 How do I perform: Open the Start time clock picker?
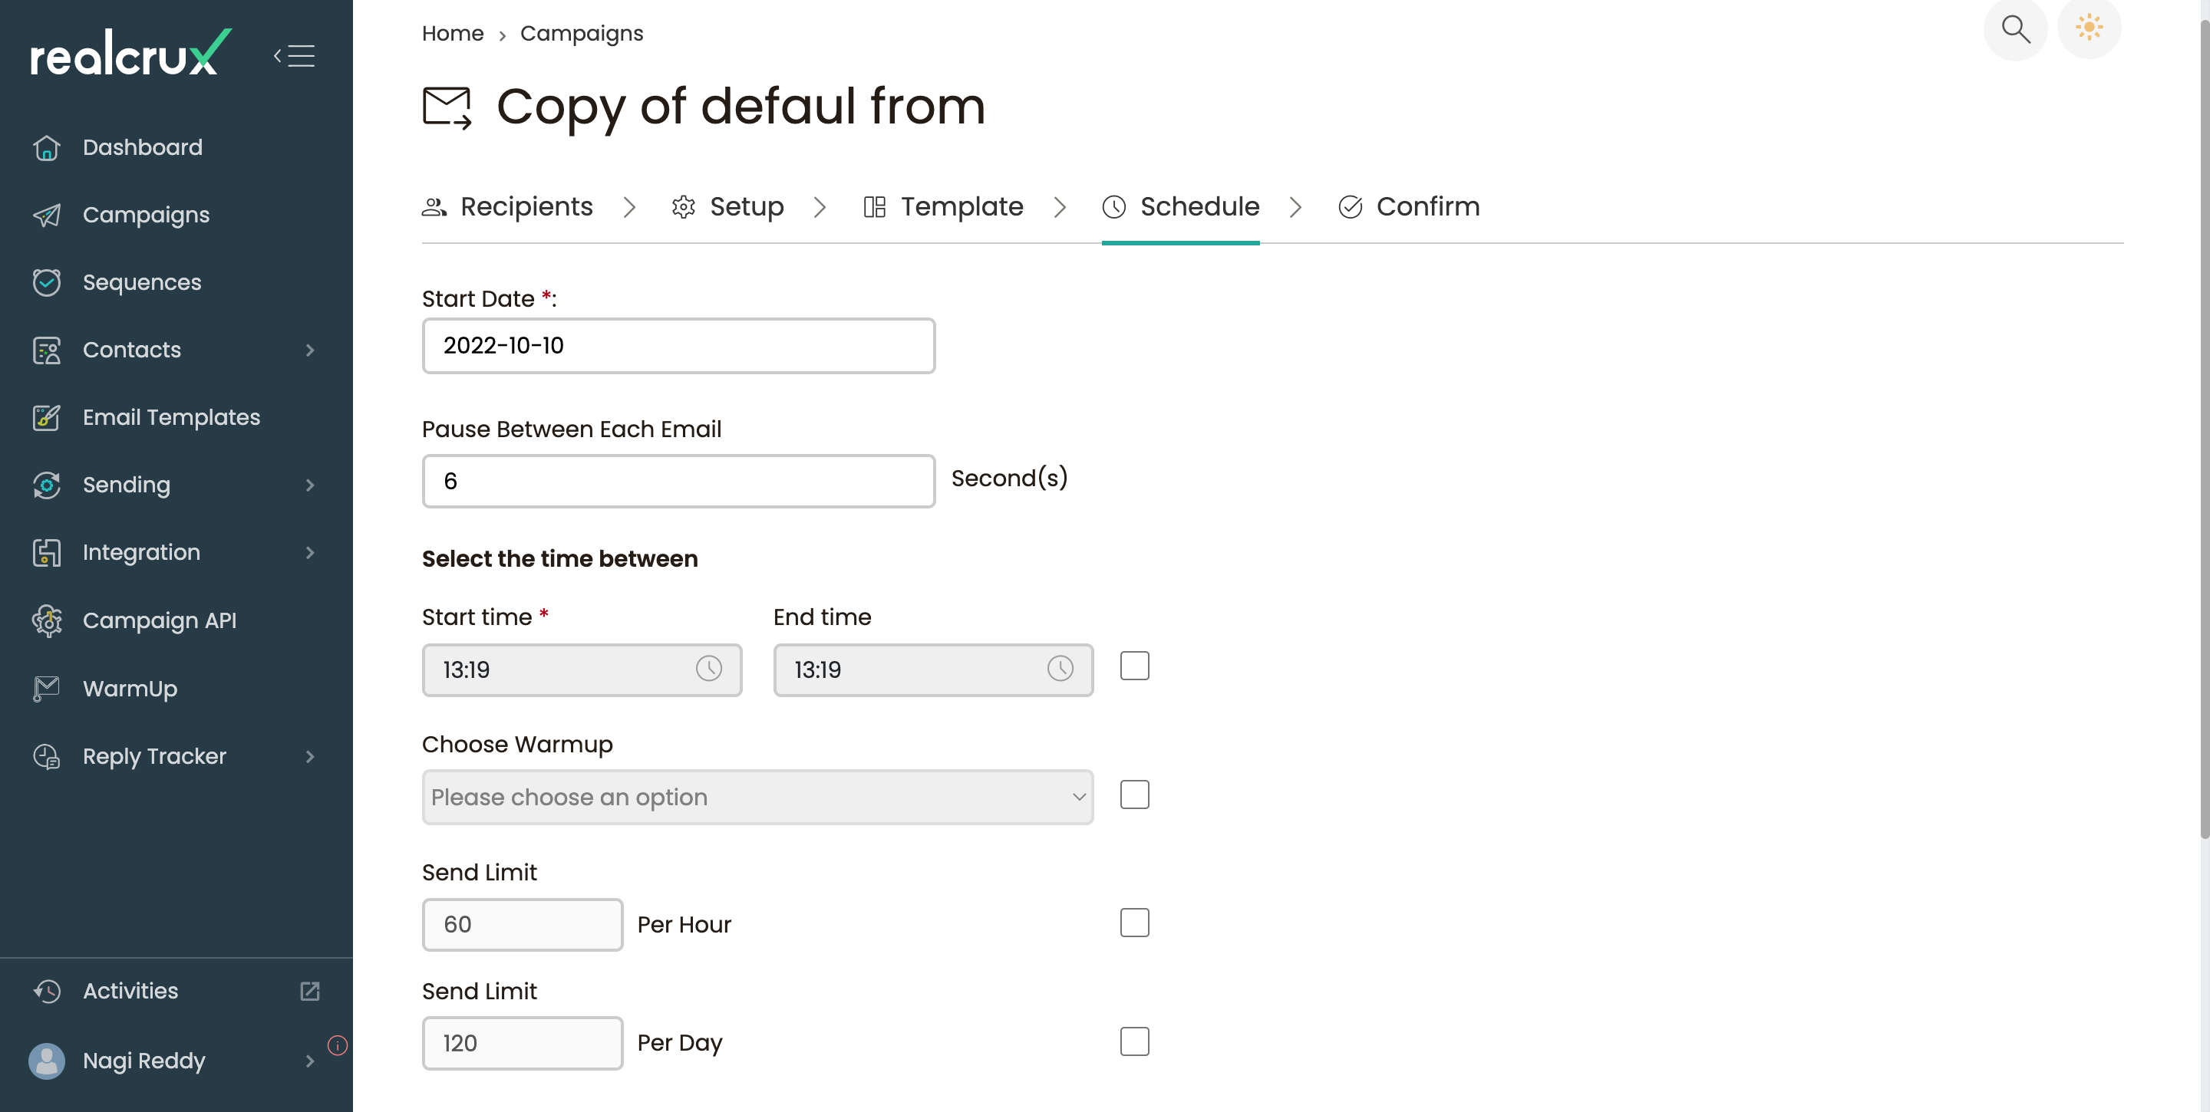coord(710,670)
